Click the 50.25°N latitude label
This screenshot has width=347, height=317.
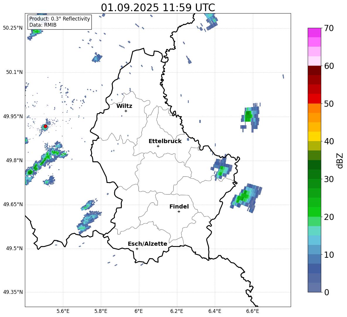coord(13,28)
